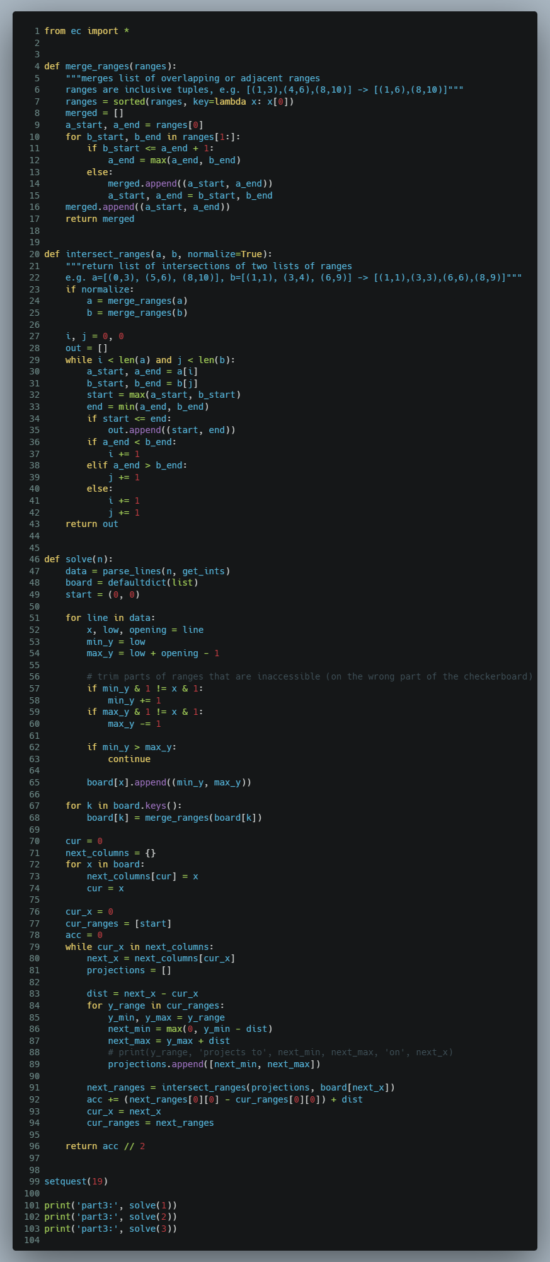The height and width of the screenshot is (1262, 550).
Task: Click 'for k in board.keys():' line
Action: pos(124,806)
